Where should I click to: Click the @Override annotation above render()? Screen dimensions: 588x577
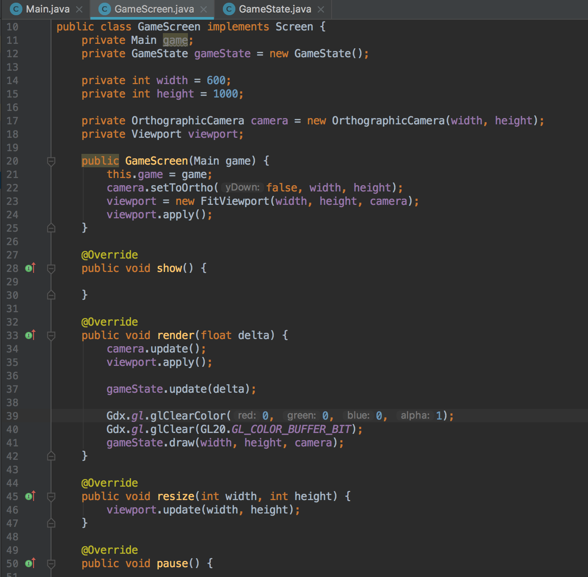[x=110, y=322]
